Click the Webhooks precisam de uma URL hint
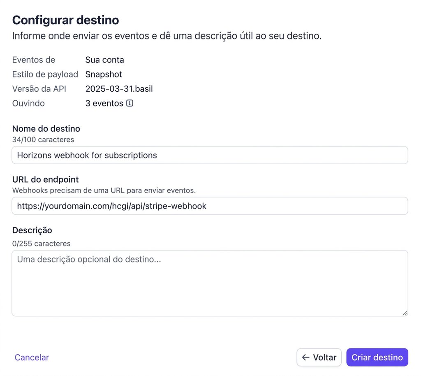The image size is (421, 376). 104,190
